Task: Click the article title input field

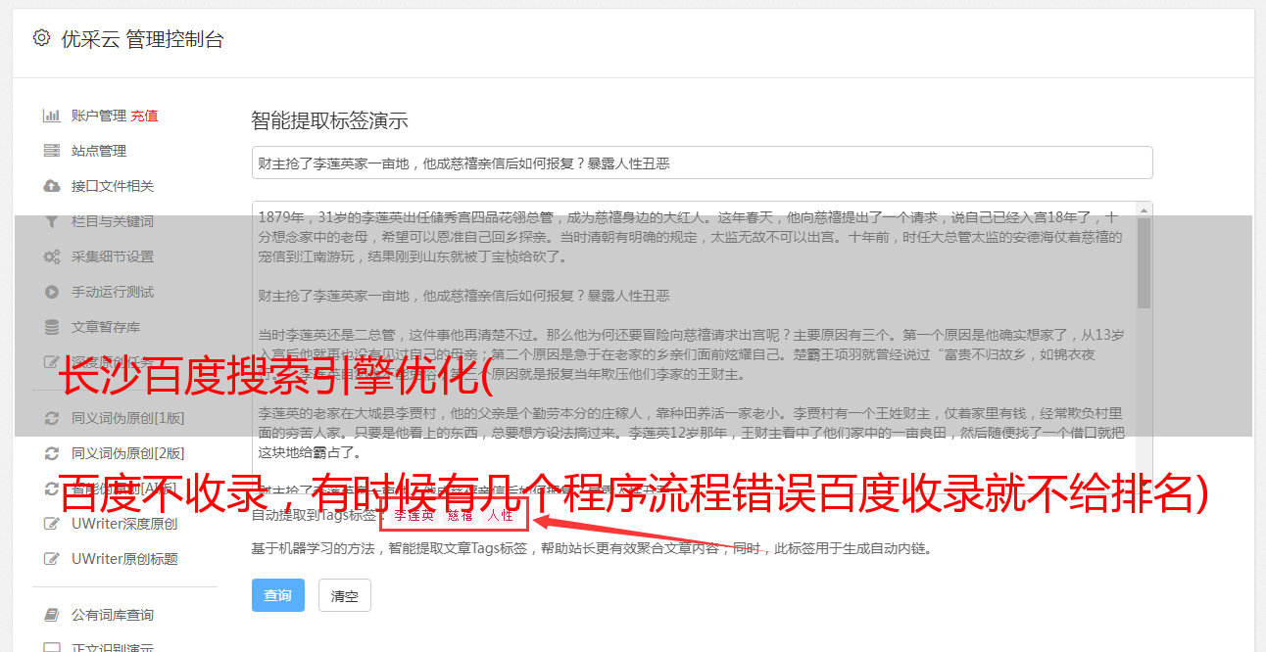Action: [x=702, y=163]
